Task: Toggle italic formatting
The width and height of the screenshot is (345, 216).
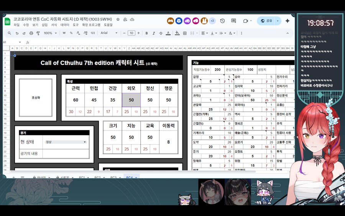Action: 153,33
